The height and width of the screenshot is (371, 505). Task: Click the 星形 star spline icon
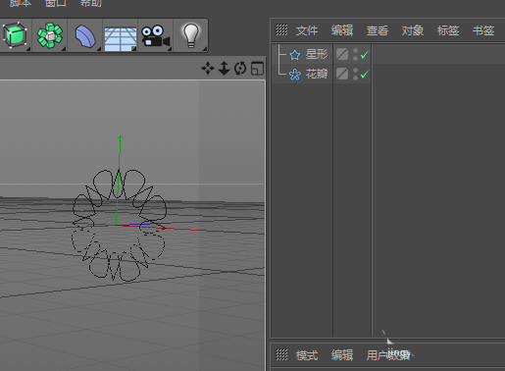pyautogui.click(x=294, y=55)
